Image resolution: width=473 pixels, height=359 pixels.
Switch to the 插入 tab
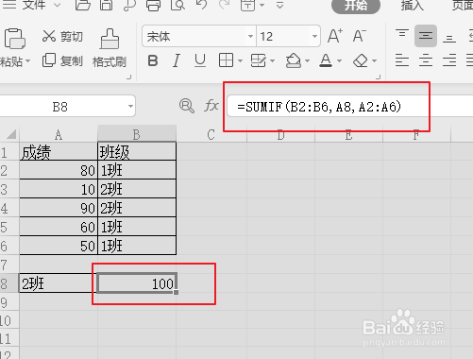[412, 5]
